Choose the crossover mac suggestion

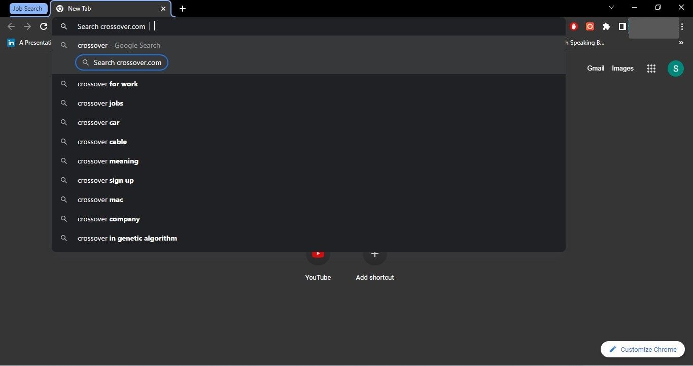(x=308, y=199)
